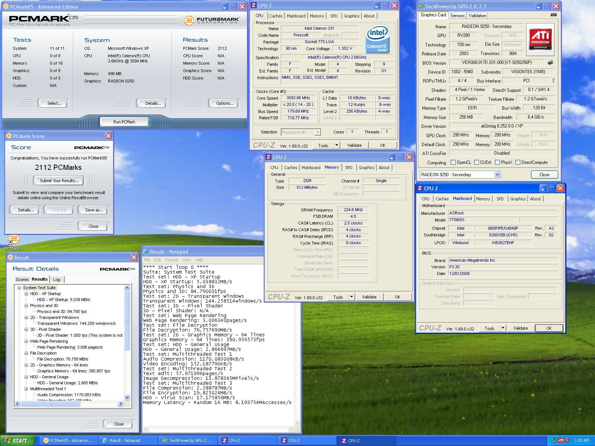This screenshot has height=446, width=595.
Task: Click Submit Your Results button
Action: tap(59, 181)
